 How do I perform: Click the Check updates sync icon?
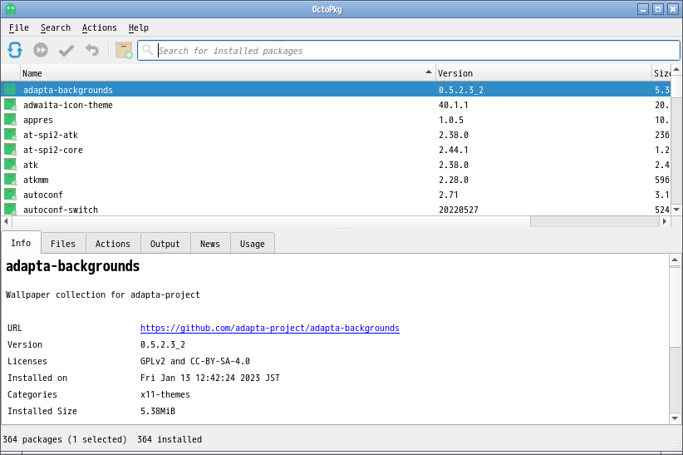tap(15, 50)
